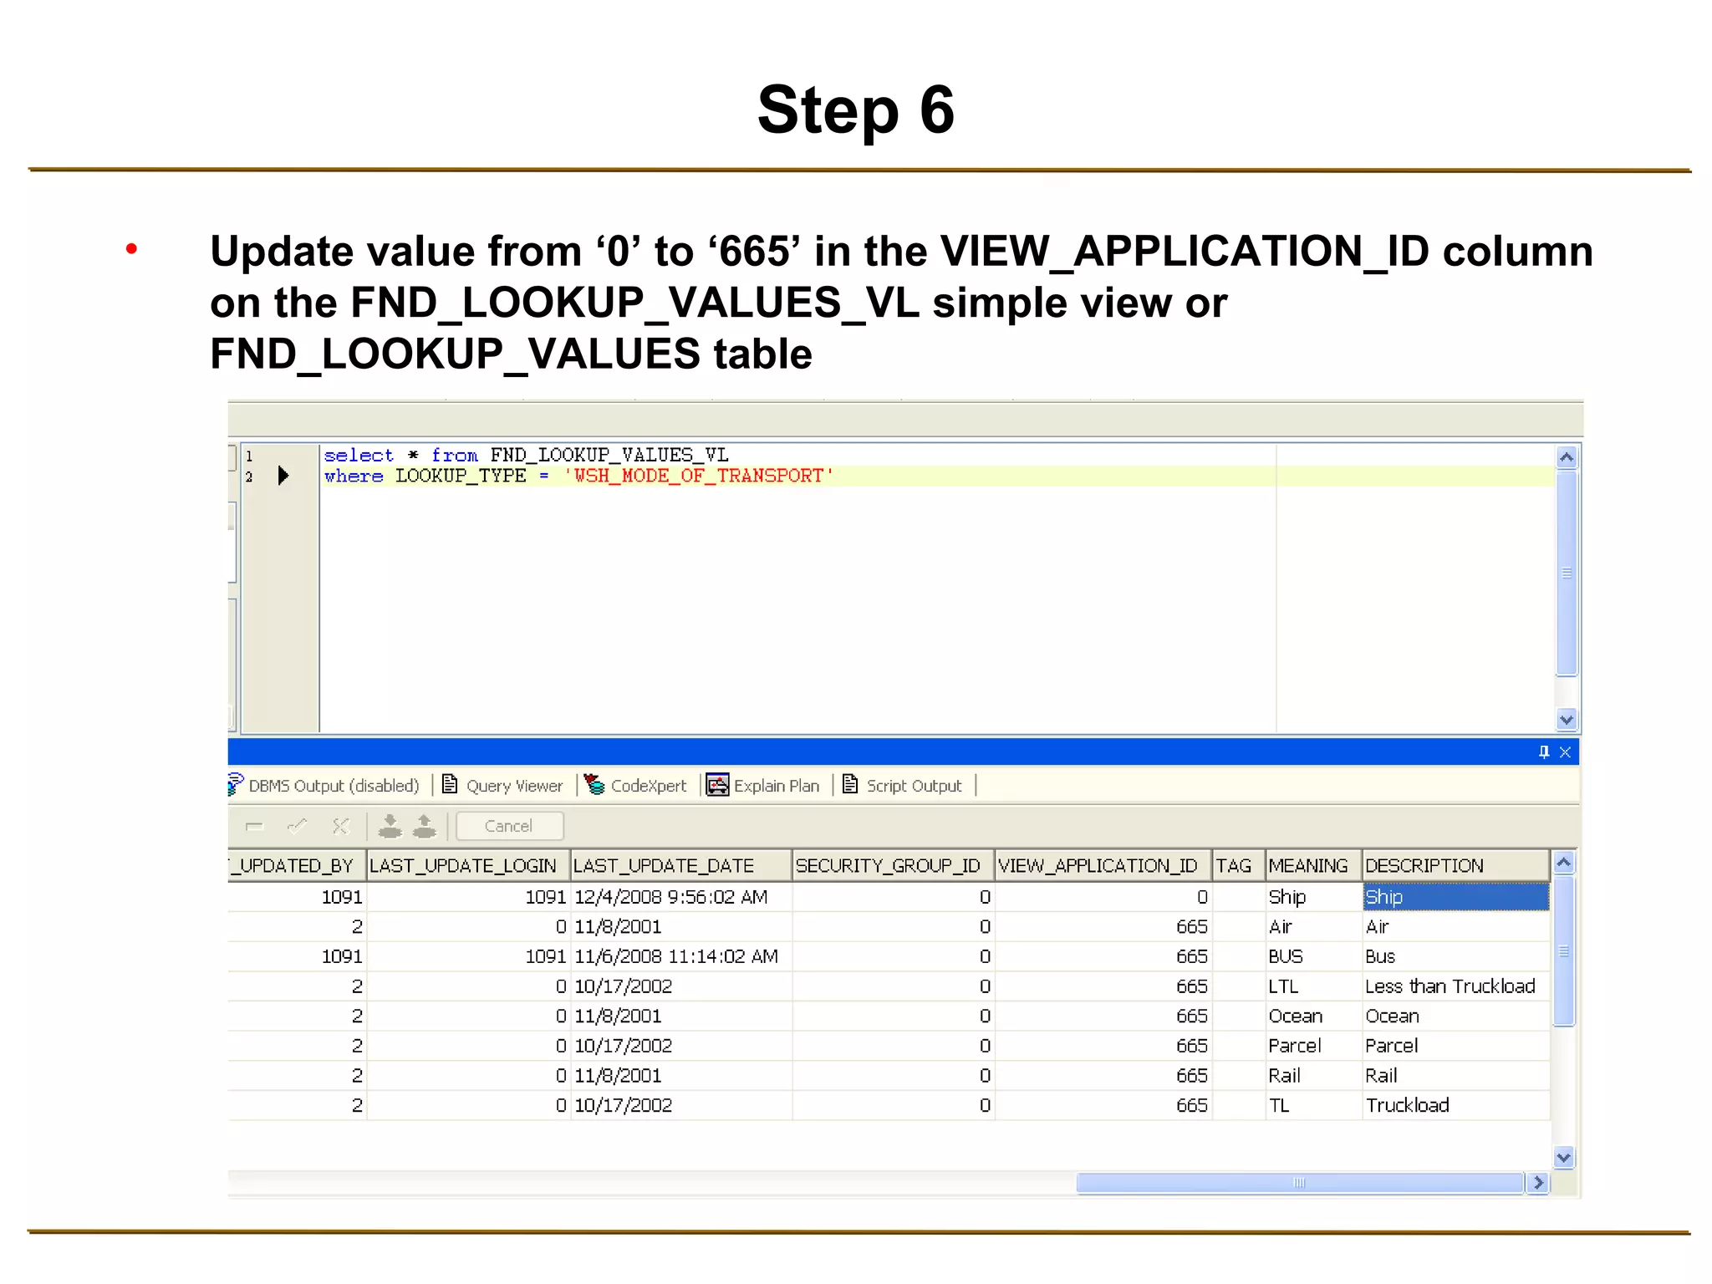Click the data grid scrollbar up arrow

click(x=1564, y=863)
